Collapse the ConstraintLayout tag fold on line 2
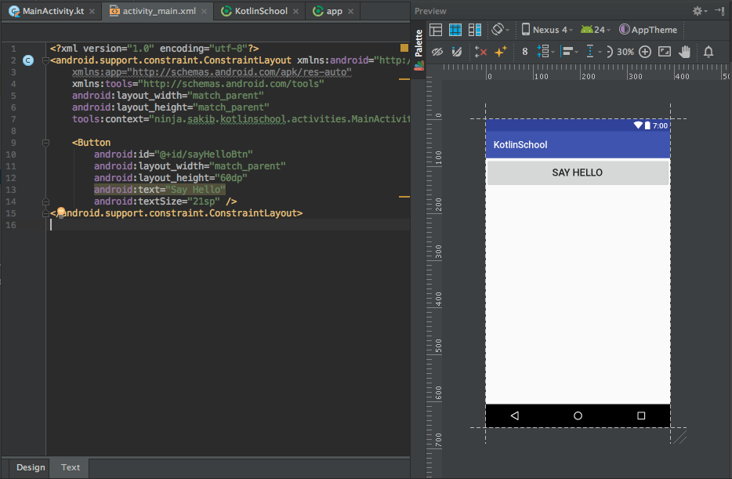The image size is (732, 479). point(45,60)
